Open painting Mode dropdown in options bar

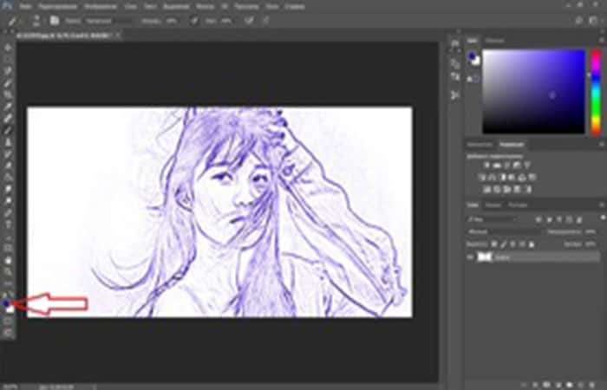coord(108,21)
